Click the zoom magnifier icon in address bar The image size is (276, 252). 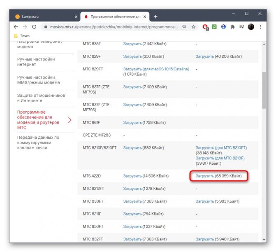(x=184, y=27)
